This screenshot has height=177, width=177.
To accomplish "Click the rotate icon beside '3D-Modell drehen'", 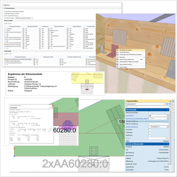I will (118, 52).
